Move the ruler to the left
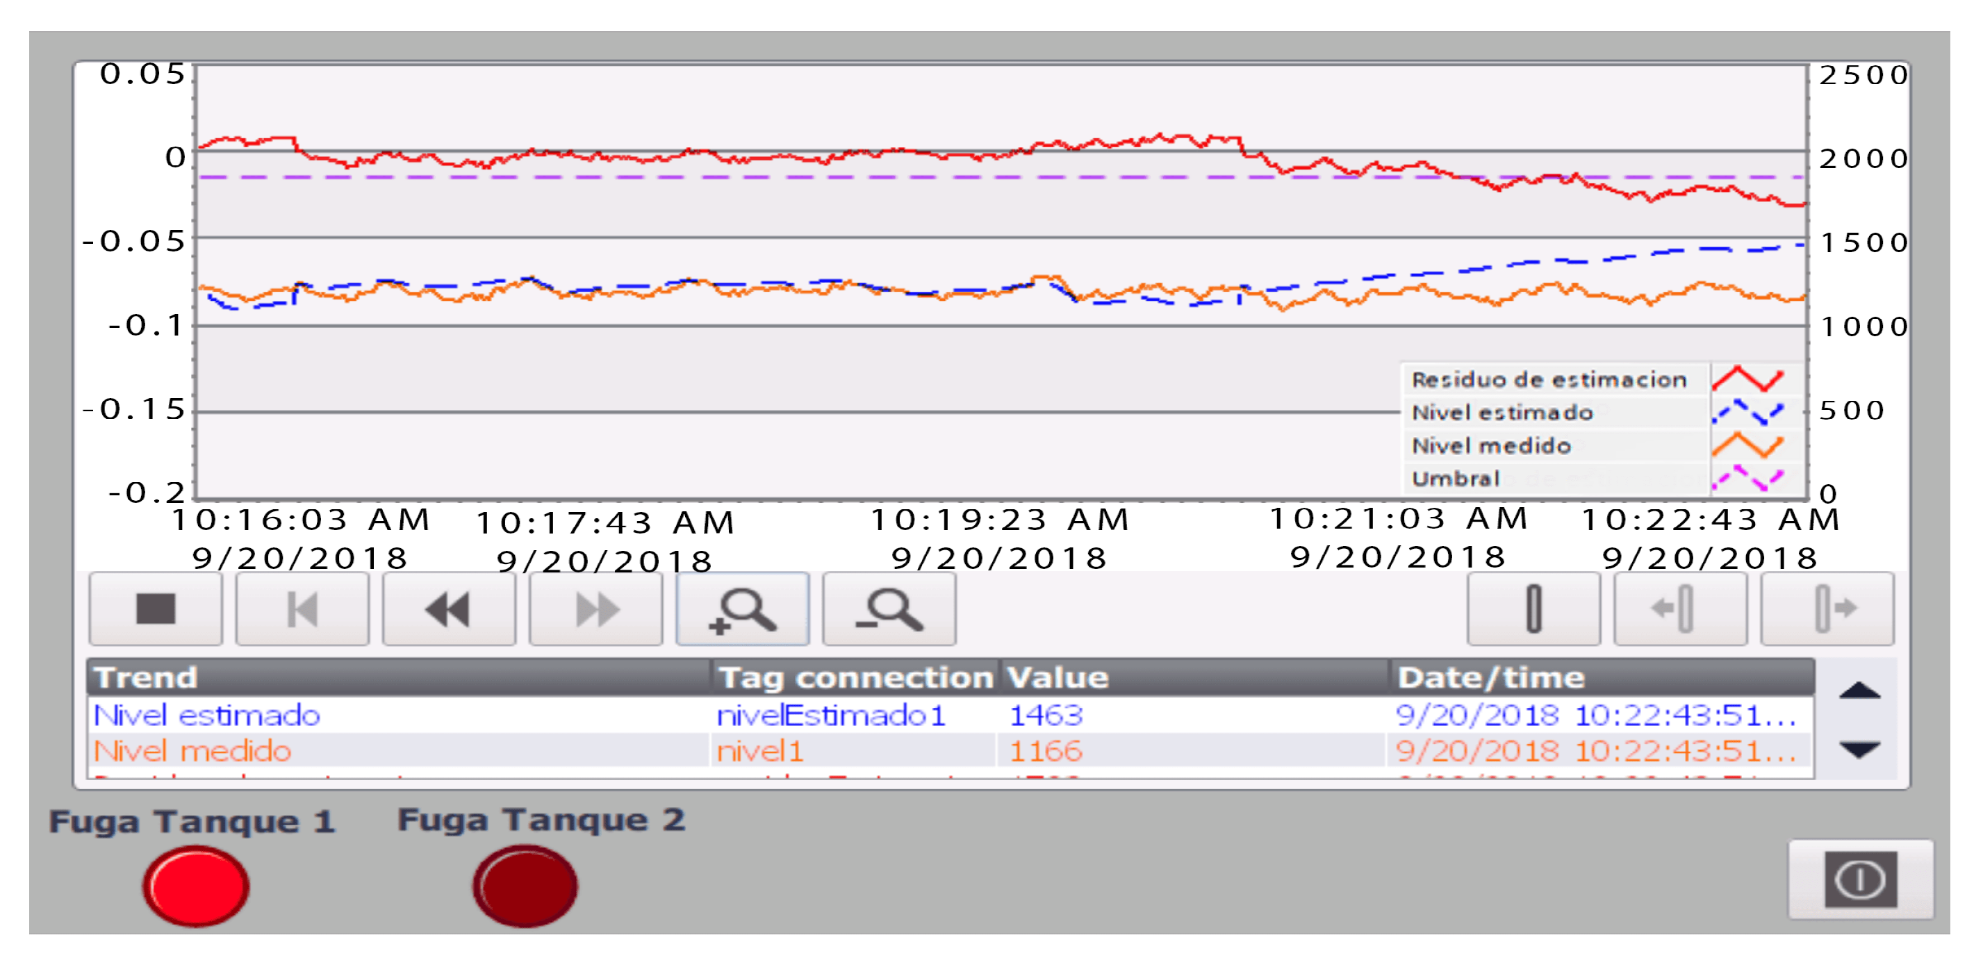The width and height of the screenshot is (1983, 967). tap(1679, 609)
